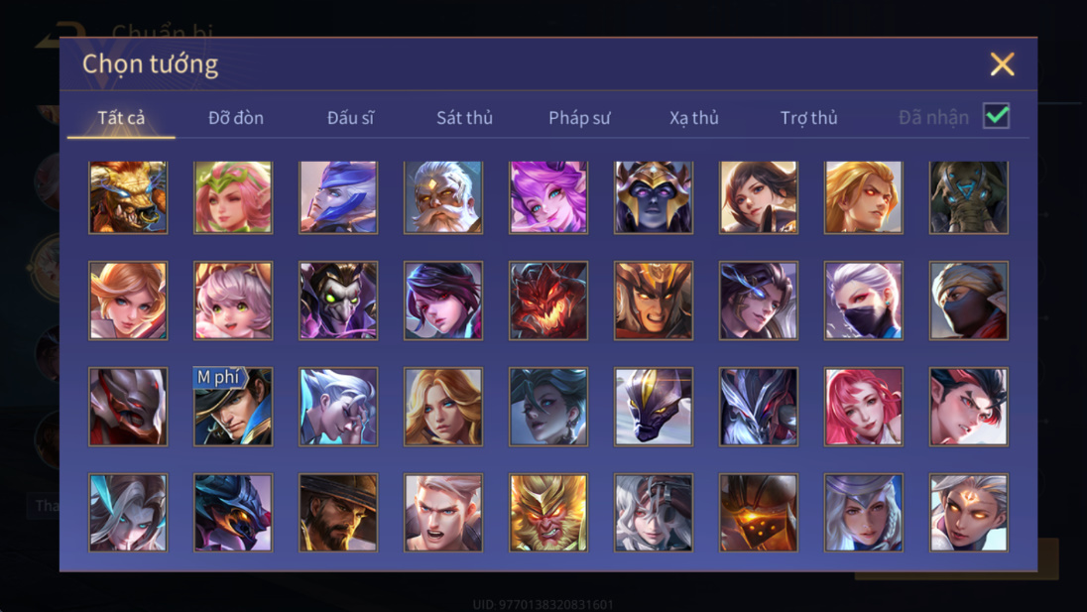Pick the elephant hero with blue glowing marks
Image resolution: width=1087 pixels, height=612 pixels.
(968, 197)
